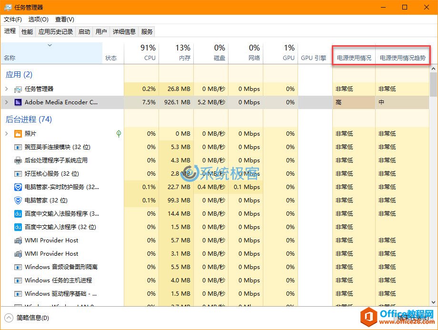Click the 照片 (Photos) app icon

18,134
